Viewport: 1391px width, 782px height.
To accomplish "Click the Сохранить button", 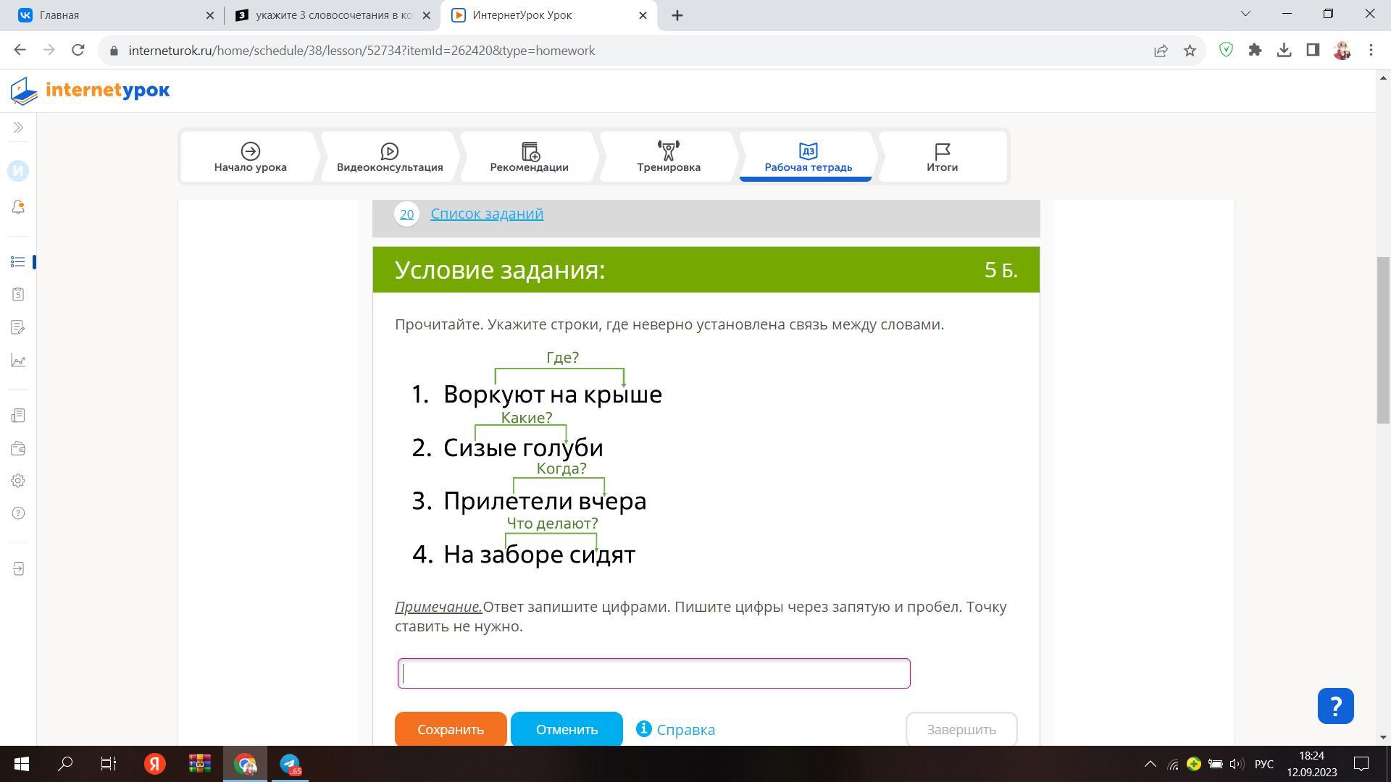I will coord(450,729).
